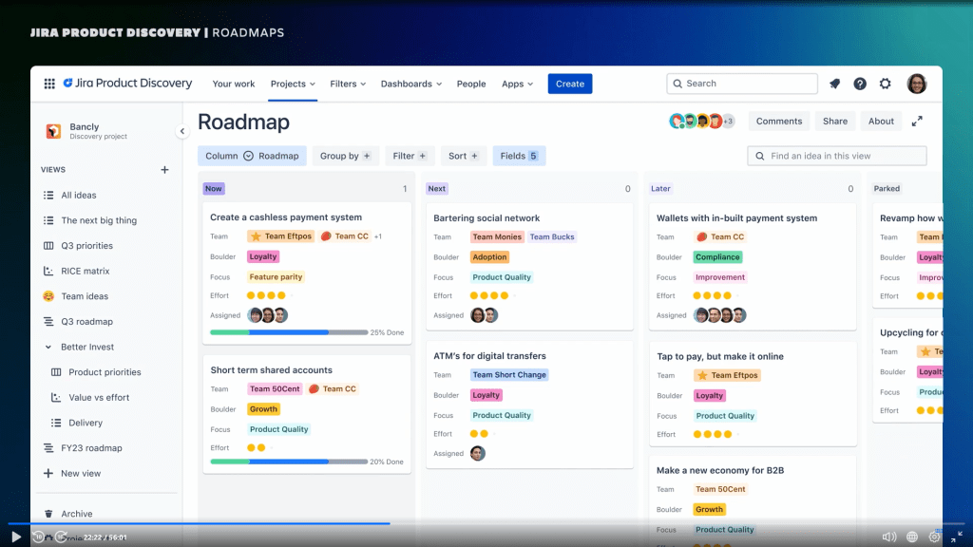Collapse sidebar using the arrow handle

click(x=181, y=131)
